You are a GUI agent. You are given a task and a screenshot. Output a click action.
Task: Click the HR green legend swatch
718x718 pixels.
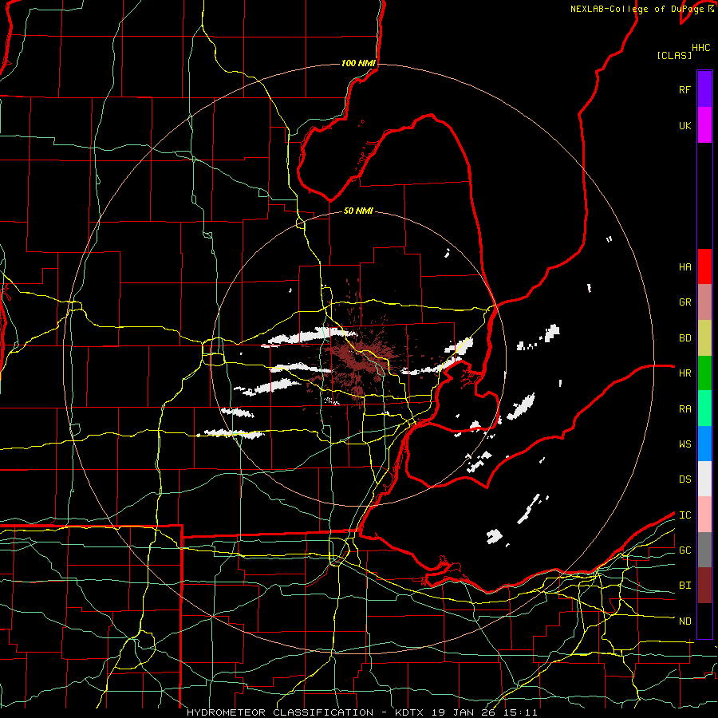click(704, 373)
